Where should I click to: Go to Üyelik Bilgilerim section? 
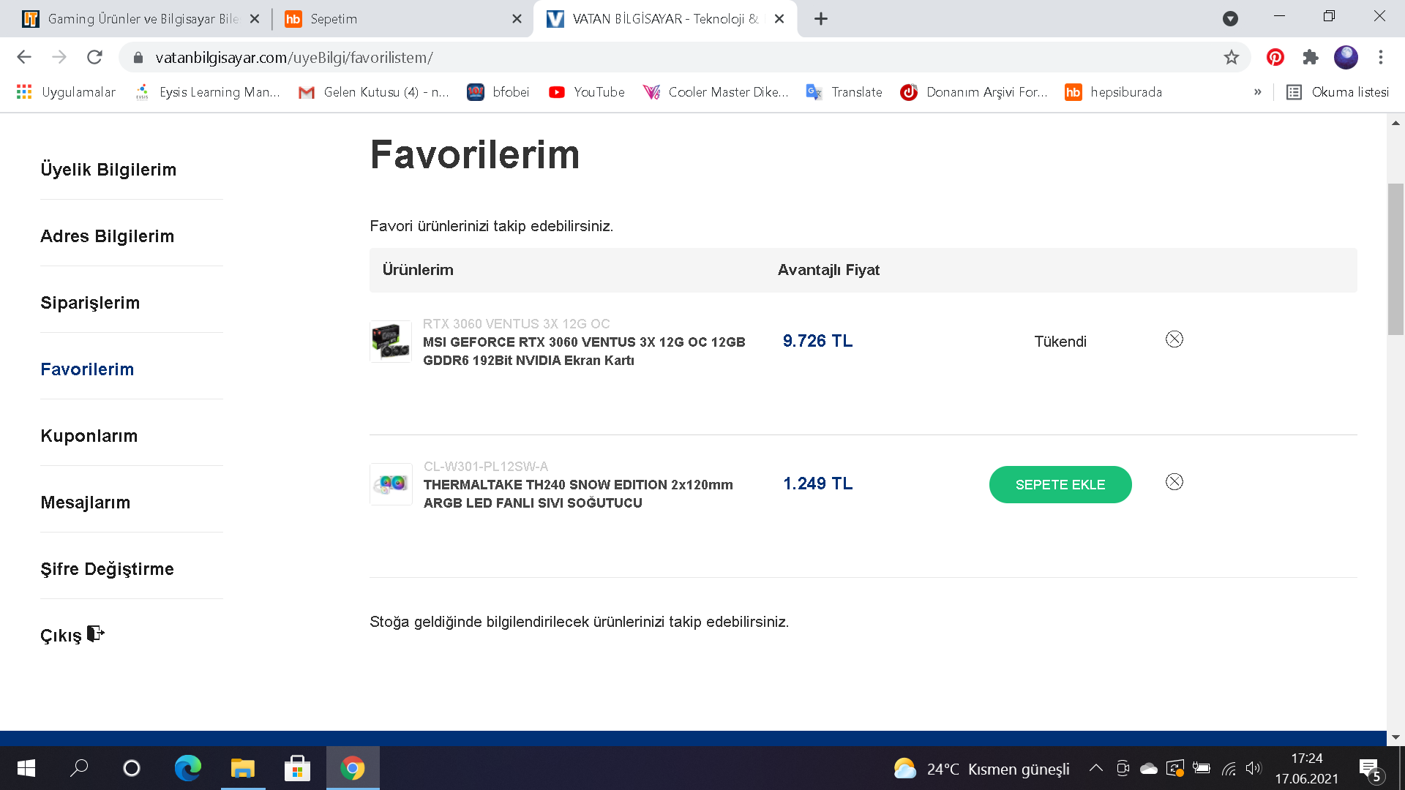(x=108, y=170)
